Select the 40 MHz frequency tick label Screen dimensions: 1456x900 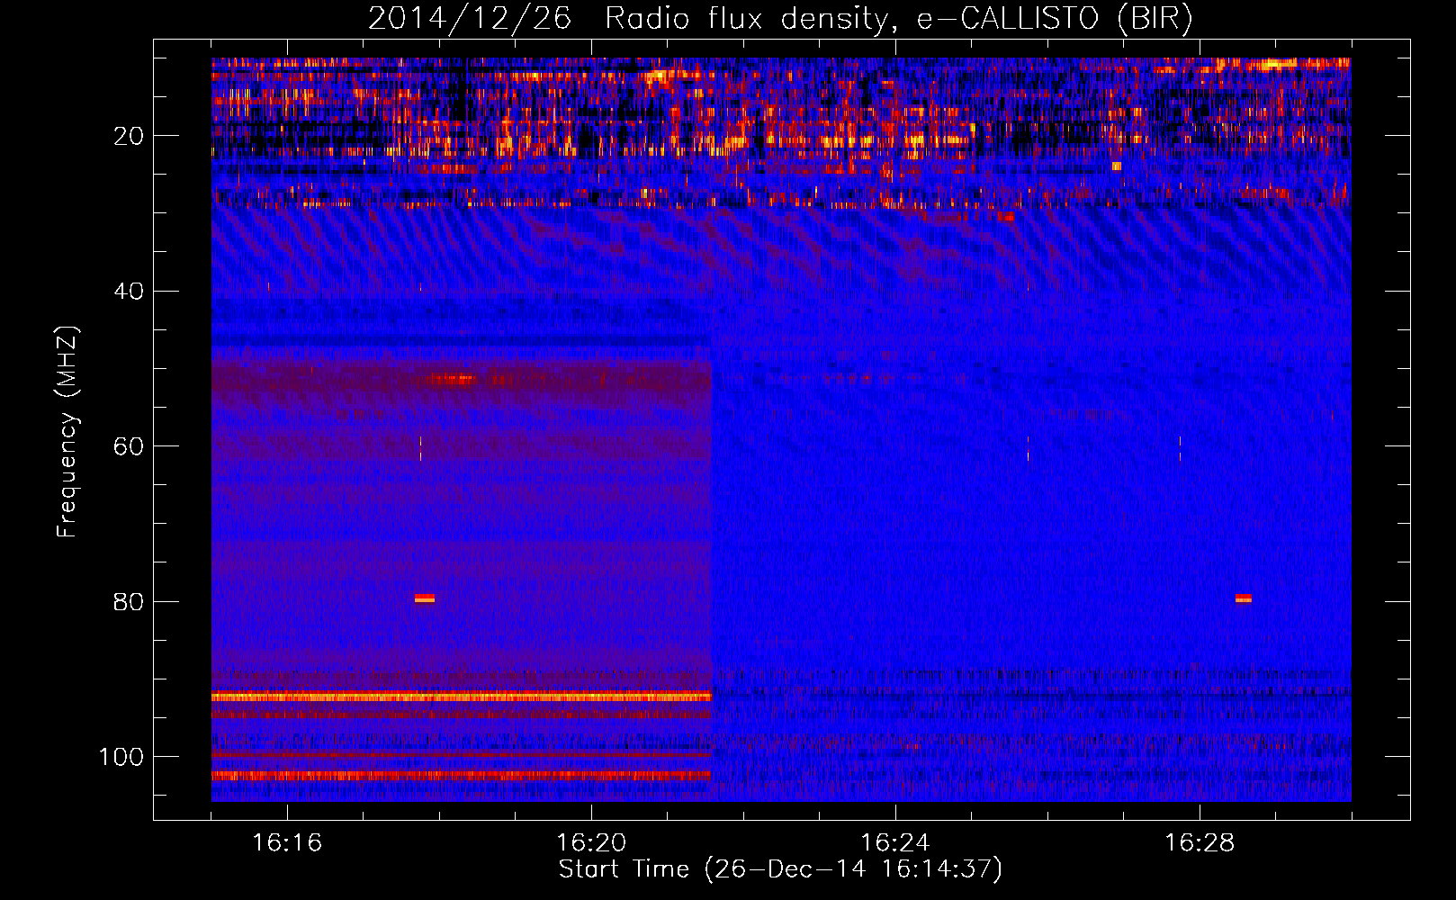click(x=130, y=292)
